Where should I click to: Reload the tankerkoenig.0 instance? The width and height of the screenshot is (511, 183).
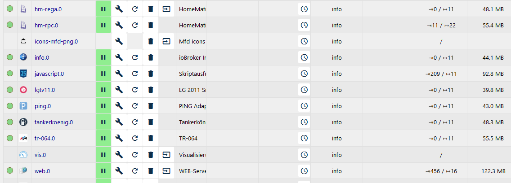click(x=135, y=122)
